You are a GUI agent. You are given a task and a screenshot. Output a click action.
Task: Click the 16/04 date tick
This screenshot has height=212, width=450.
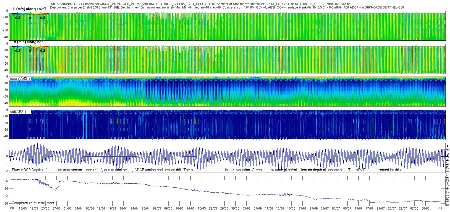coord(112,209)
